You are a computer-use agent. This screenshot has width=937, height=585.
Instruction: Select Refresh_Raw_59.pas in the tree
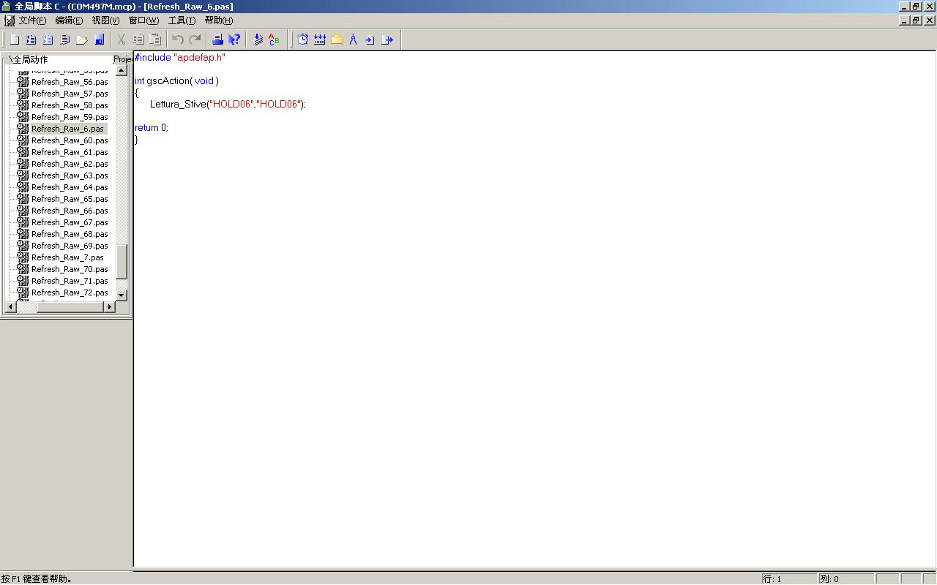point(70,117)
